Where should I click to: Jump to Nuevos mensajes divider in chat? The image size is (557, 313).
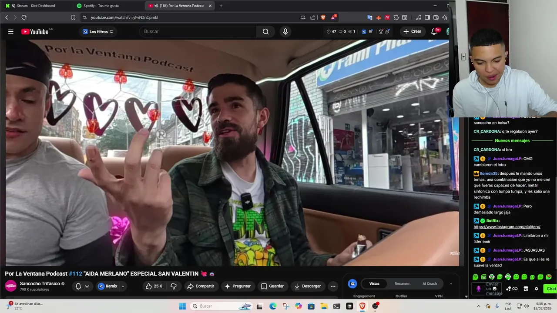(x=512, y=140)
